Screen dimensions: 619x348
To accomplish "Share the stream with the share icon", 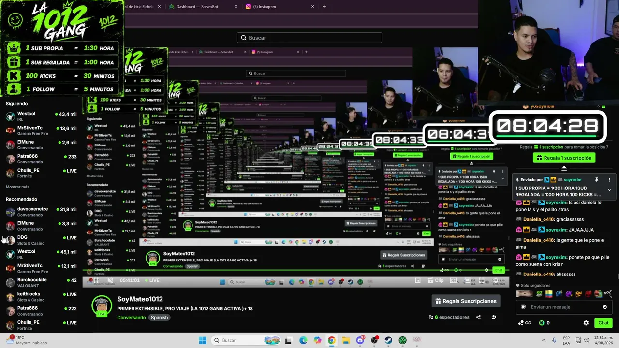I will (478, 317).
